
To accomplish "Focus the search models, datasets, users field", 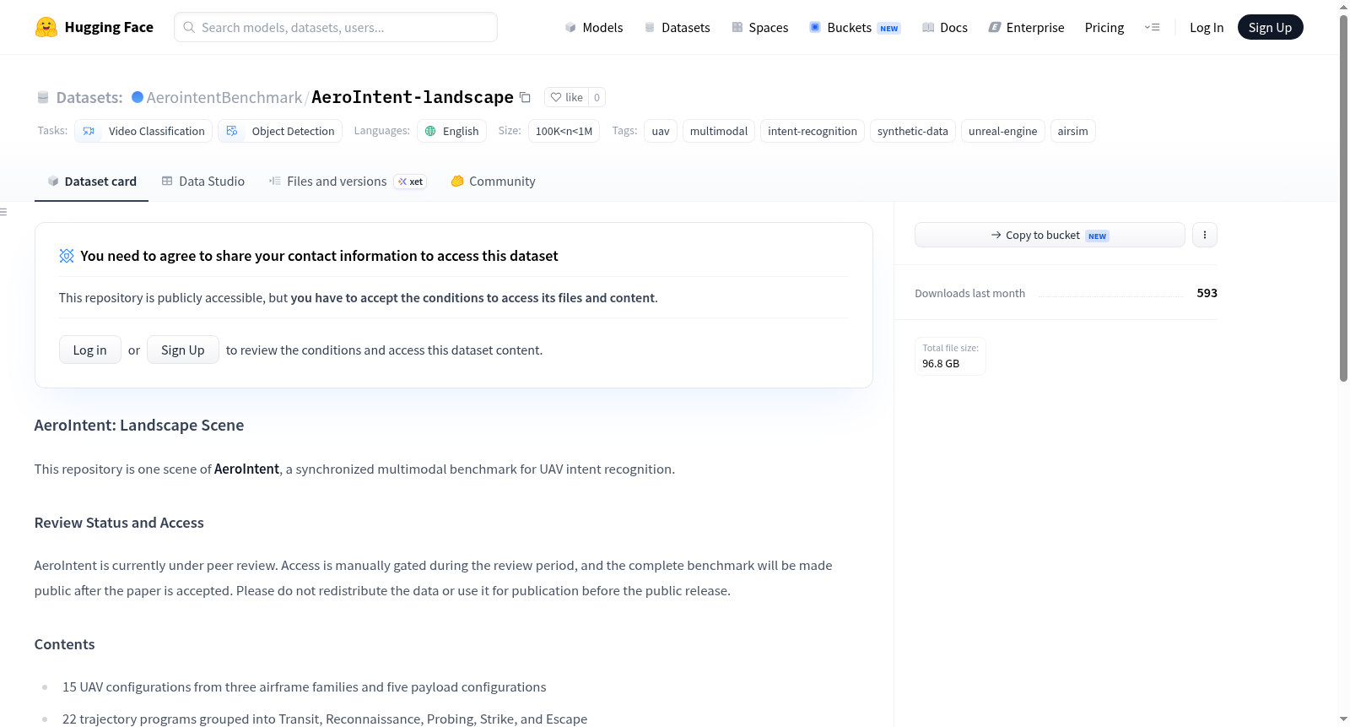I will tap(336, 27).
